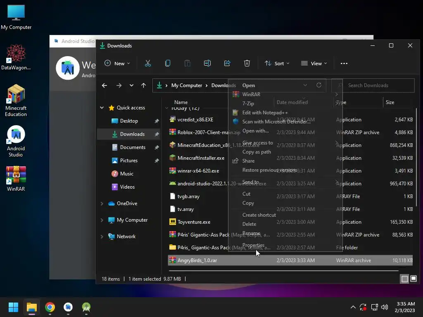Screen dimensions: 423x317
Task: Expand the Network tree node
Action: [x=102, y=237]
